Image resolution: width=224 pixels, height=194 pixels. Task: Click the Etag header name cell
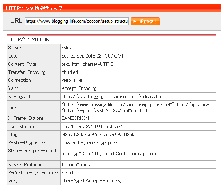pos(34,134)
